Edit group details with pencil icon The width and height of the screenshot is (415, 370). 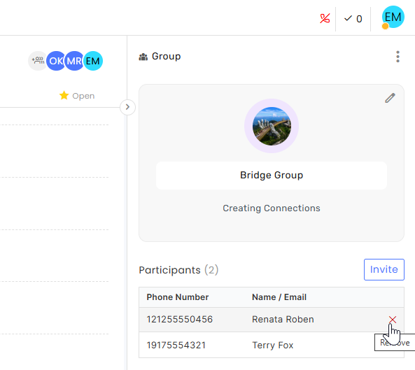coord(390,98)
